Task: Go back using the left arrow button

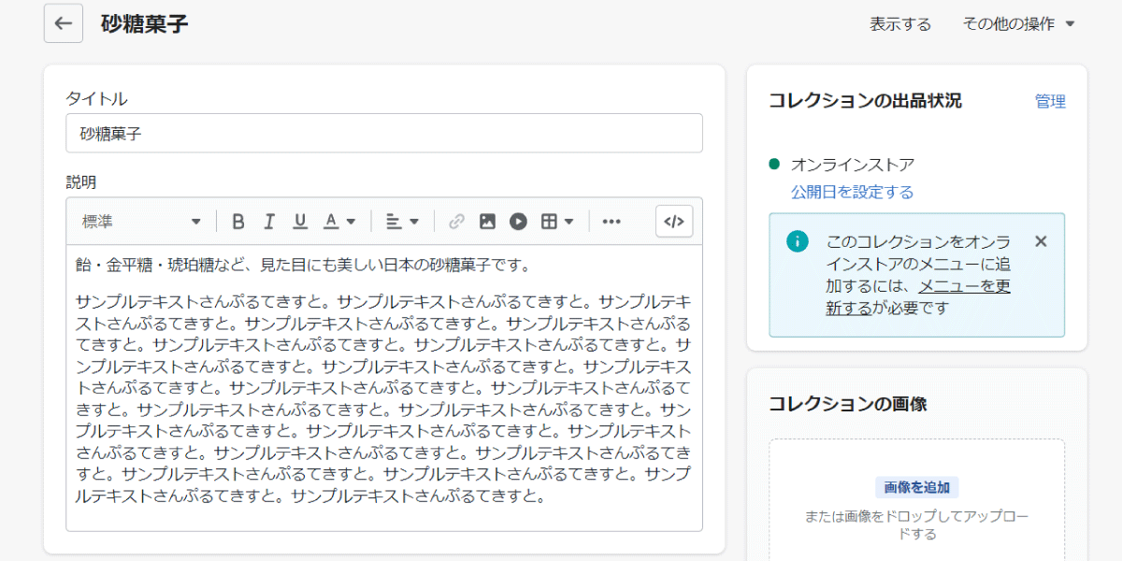Action: point(64,23)
